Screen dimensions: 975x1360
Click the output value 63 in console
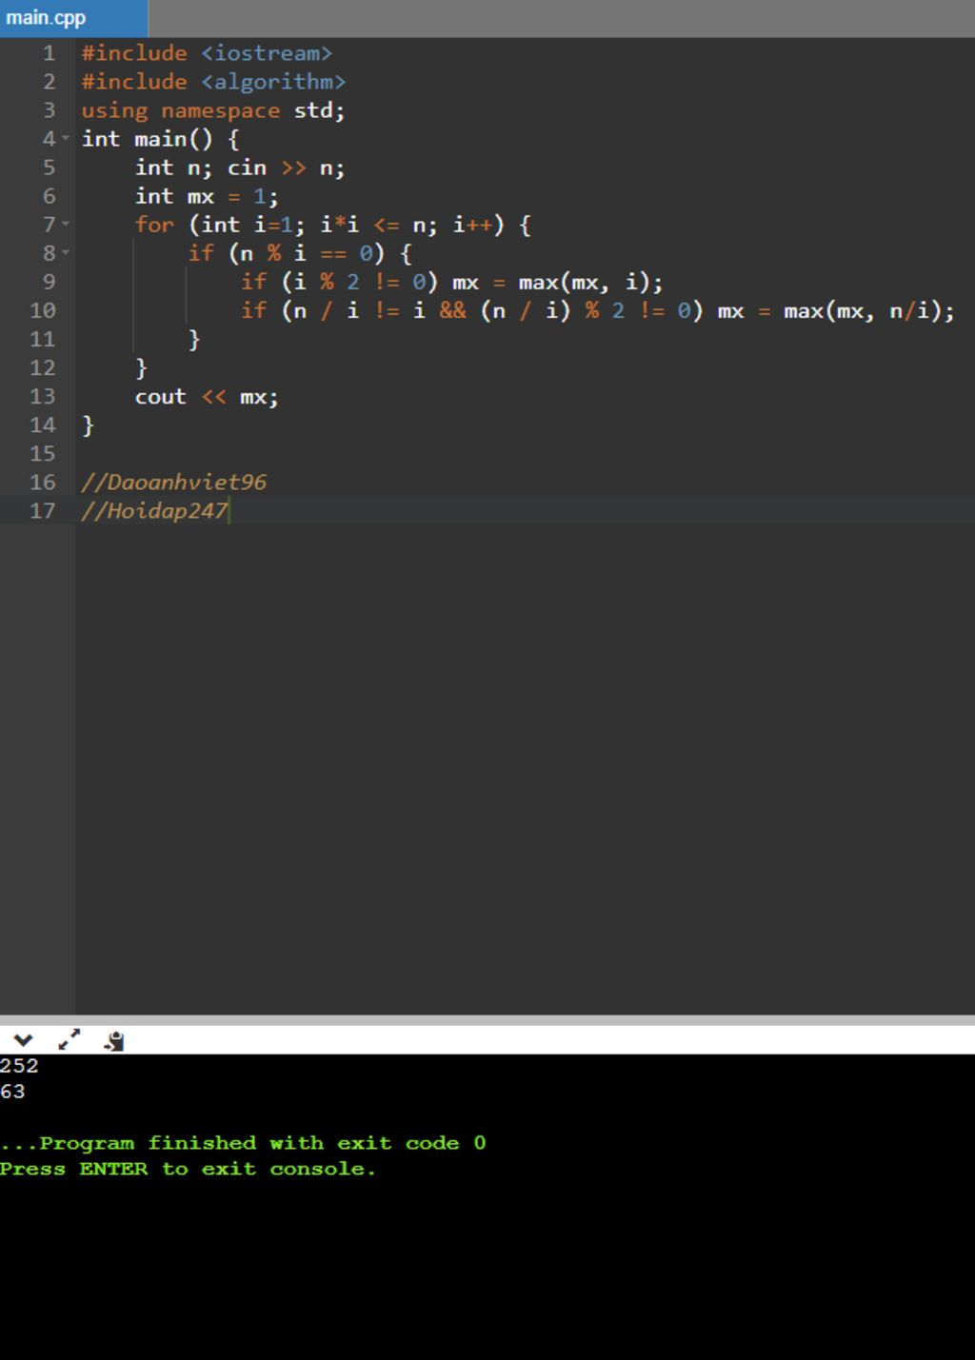[x=12, y=1092]
